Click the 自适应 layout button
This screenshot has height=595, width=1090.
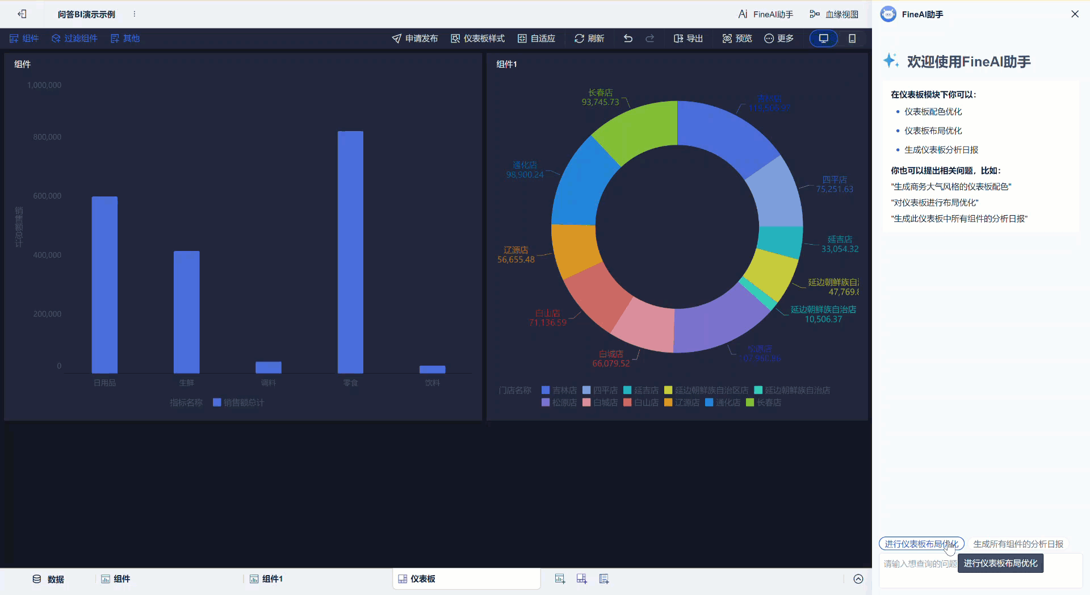(536, 39)
